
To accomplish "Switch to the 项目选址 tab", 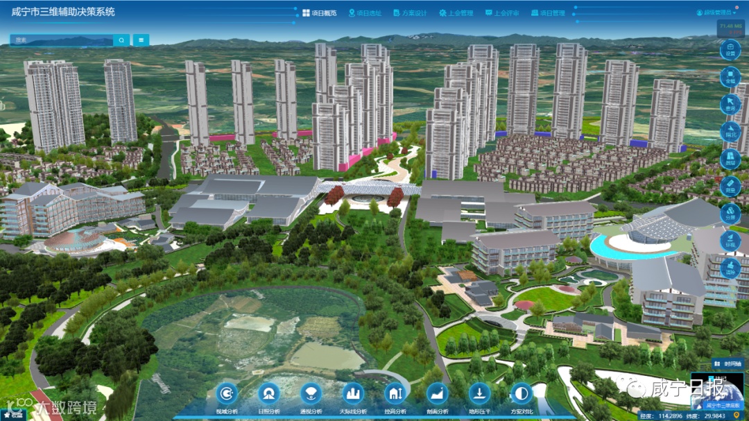I will (365, 13).
